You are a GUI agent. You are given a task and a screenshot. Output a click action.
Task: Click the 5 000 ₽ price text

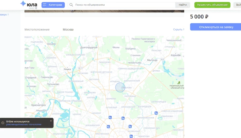199,17
